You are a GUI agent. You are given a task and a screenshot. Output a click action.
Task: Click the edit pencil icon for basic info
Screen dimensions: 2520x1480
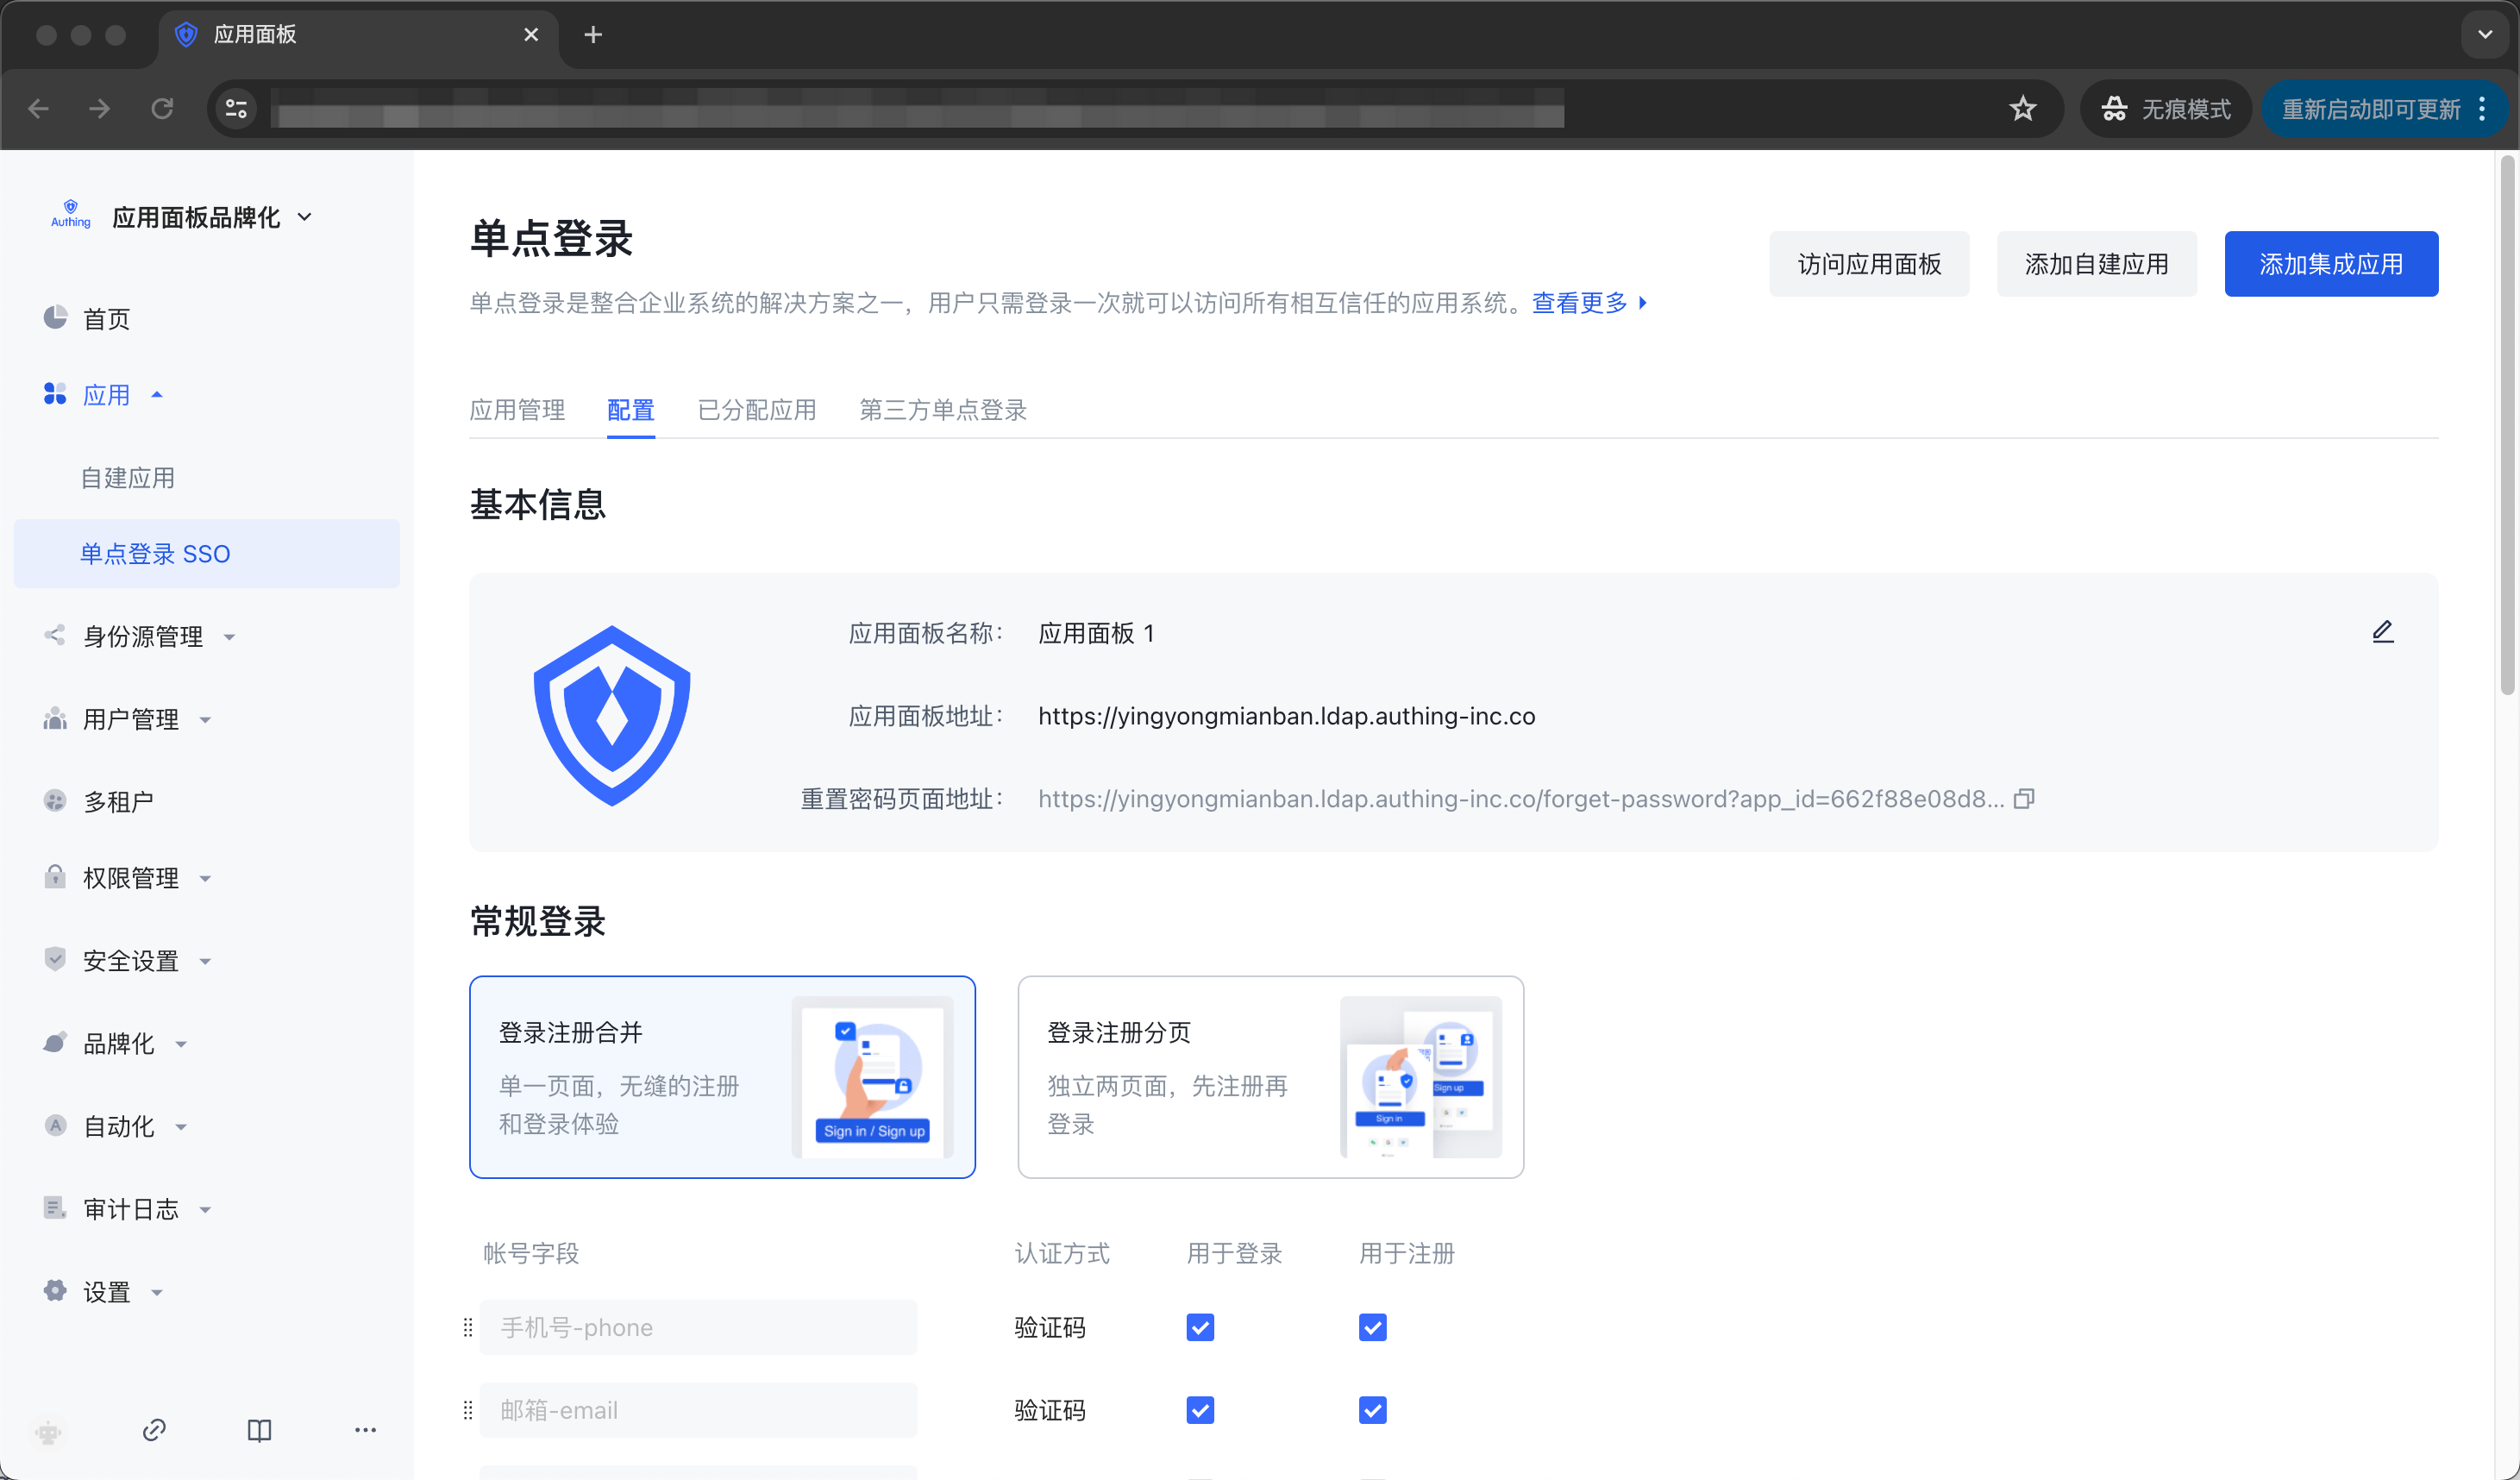(2382, 632)
